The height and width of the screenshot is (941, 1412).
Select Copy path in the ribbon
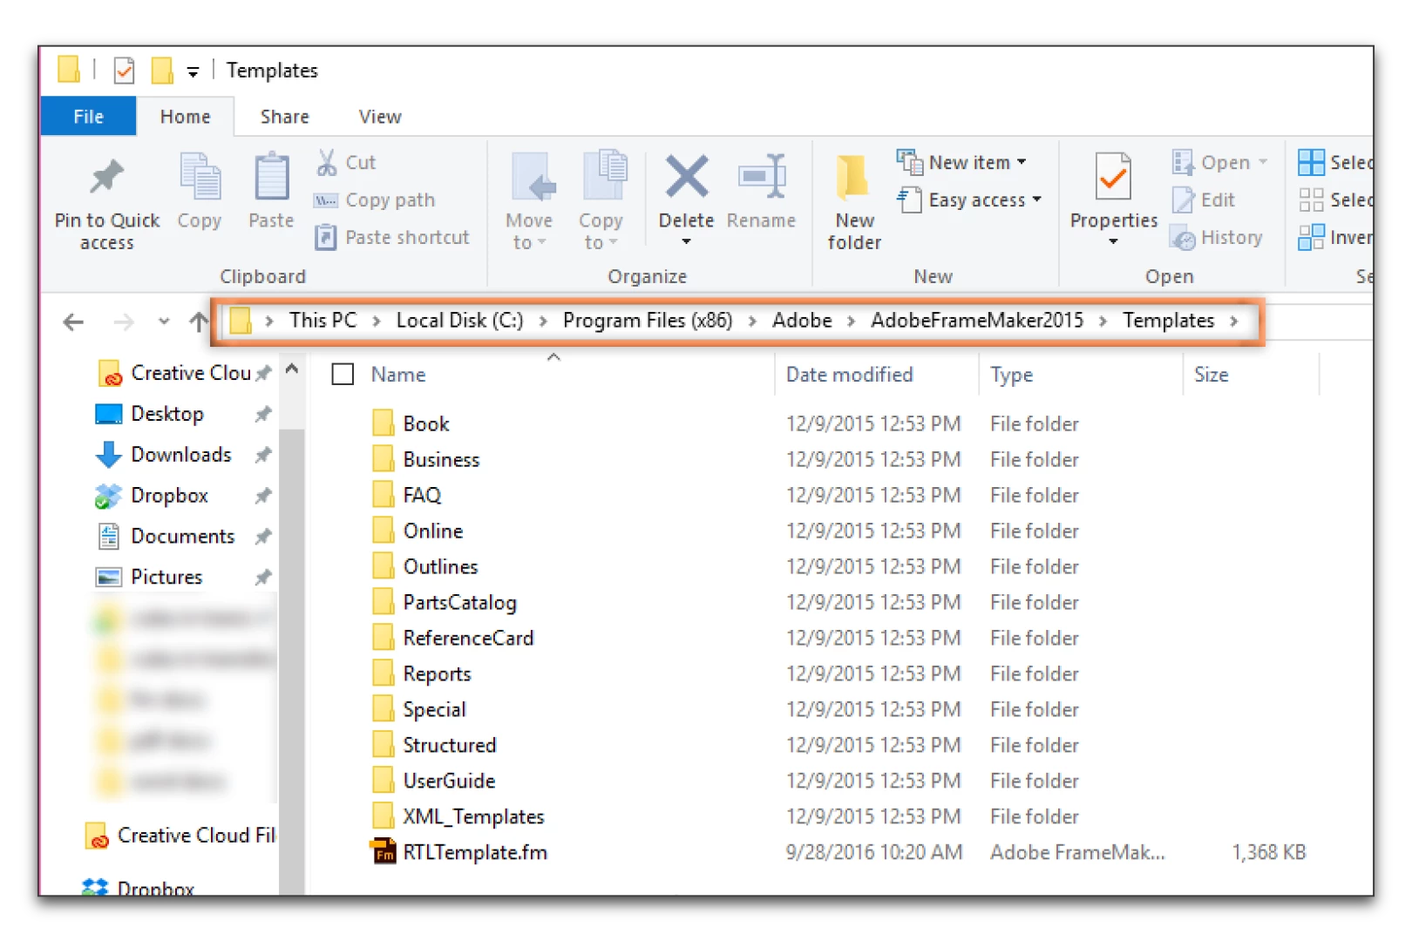pyautogui.click(x=375, y=200)
